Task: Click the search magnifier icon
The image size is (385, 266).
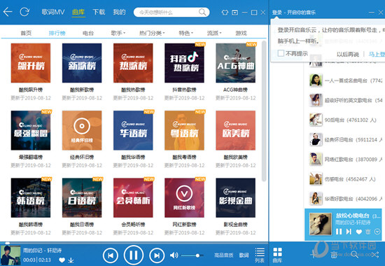Action: [x=202, y=12]
